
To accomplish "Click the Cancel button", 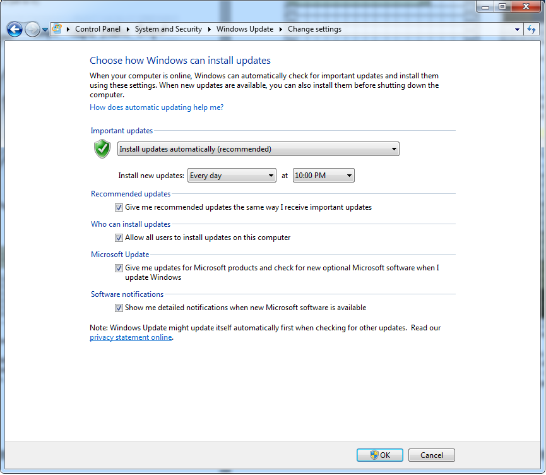I will click(x=432, y=455).
